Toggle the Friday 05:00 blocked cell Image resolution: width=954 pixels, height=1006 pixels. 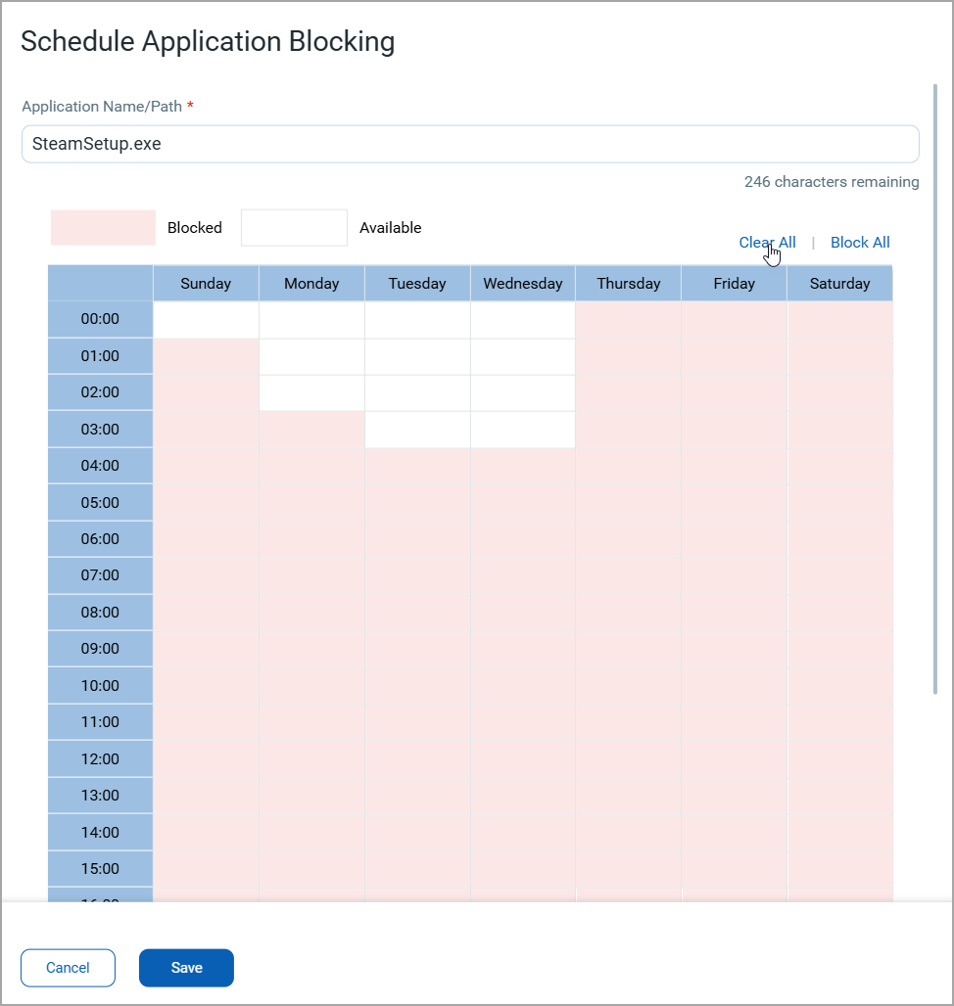pos(735,503)
